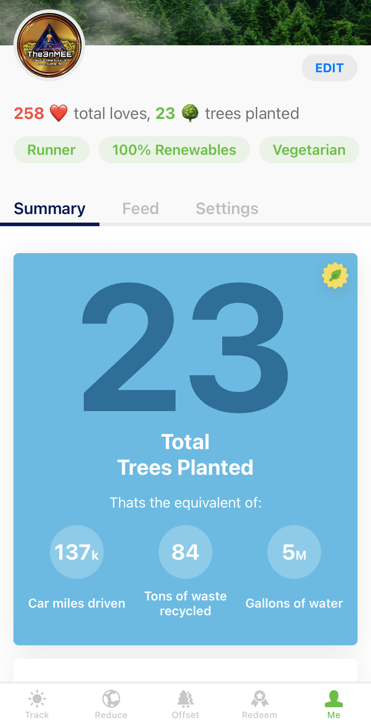Tap the large 23 trees planted number
Screen dimensions: 371x727
coord(185,346)
